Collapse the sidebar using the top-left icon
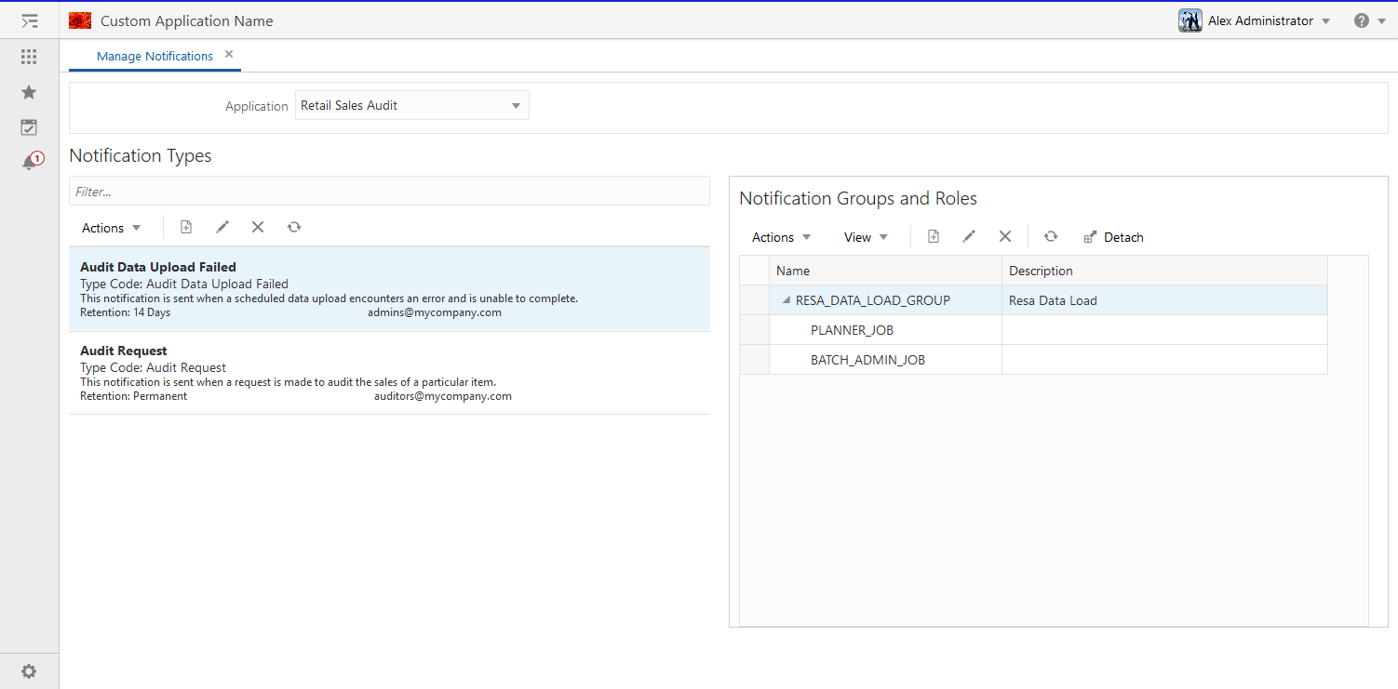Screen dimensions: 1398x689 [x=29, y=20]
